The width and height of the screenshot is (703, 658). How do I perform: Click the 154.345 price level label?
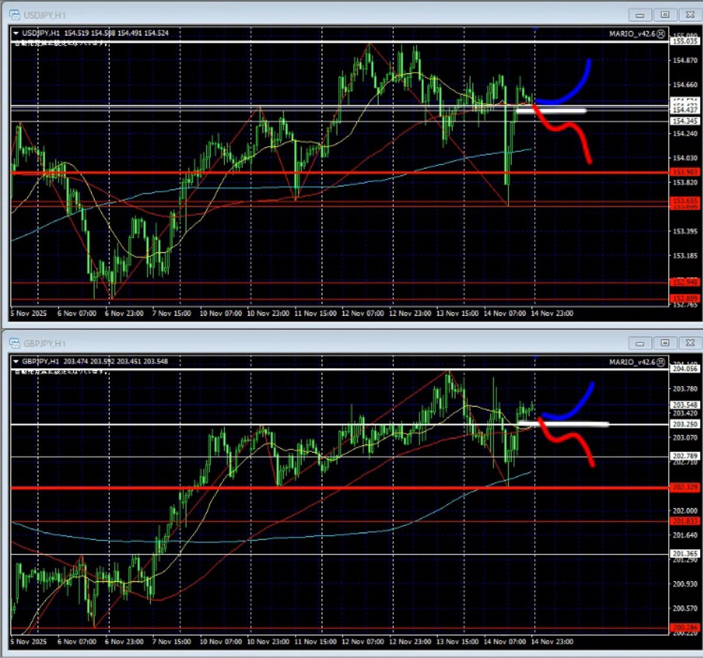coord(684,121)
